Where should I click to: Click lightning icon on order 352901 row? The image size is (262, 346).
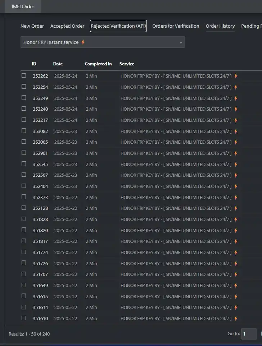pos(236,153)
